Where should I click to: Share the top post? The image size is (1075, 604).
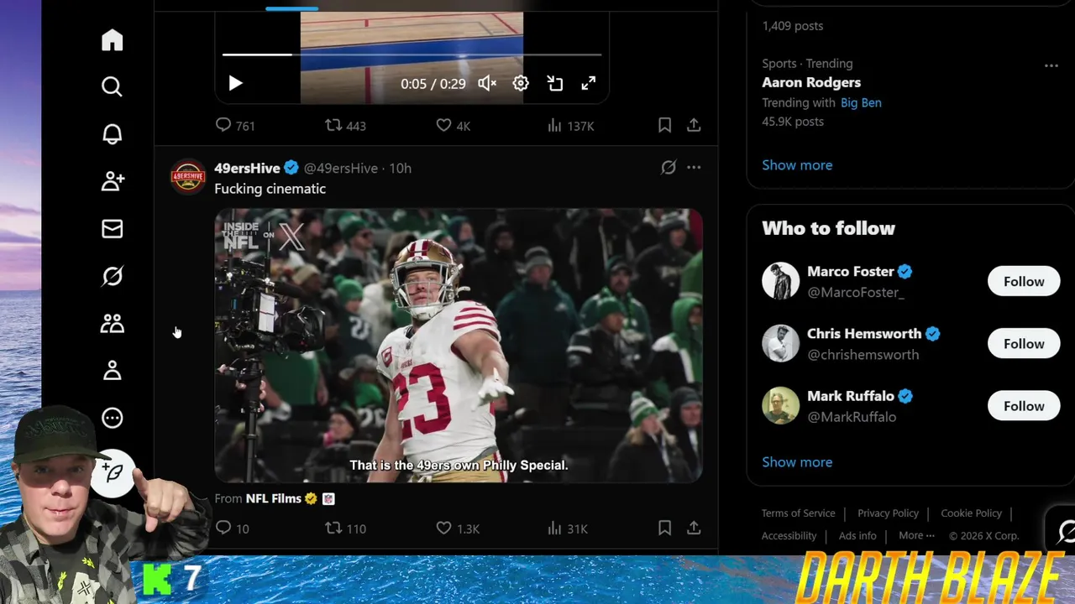694,125
